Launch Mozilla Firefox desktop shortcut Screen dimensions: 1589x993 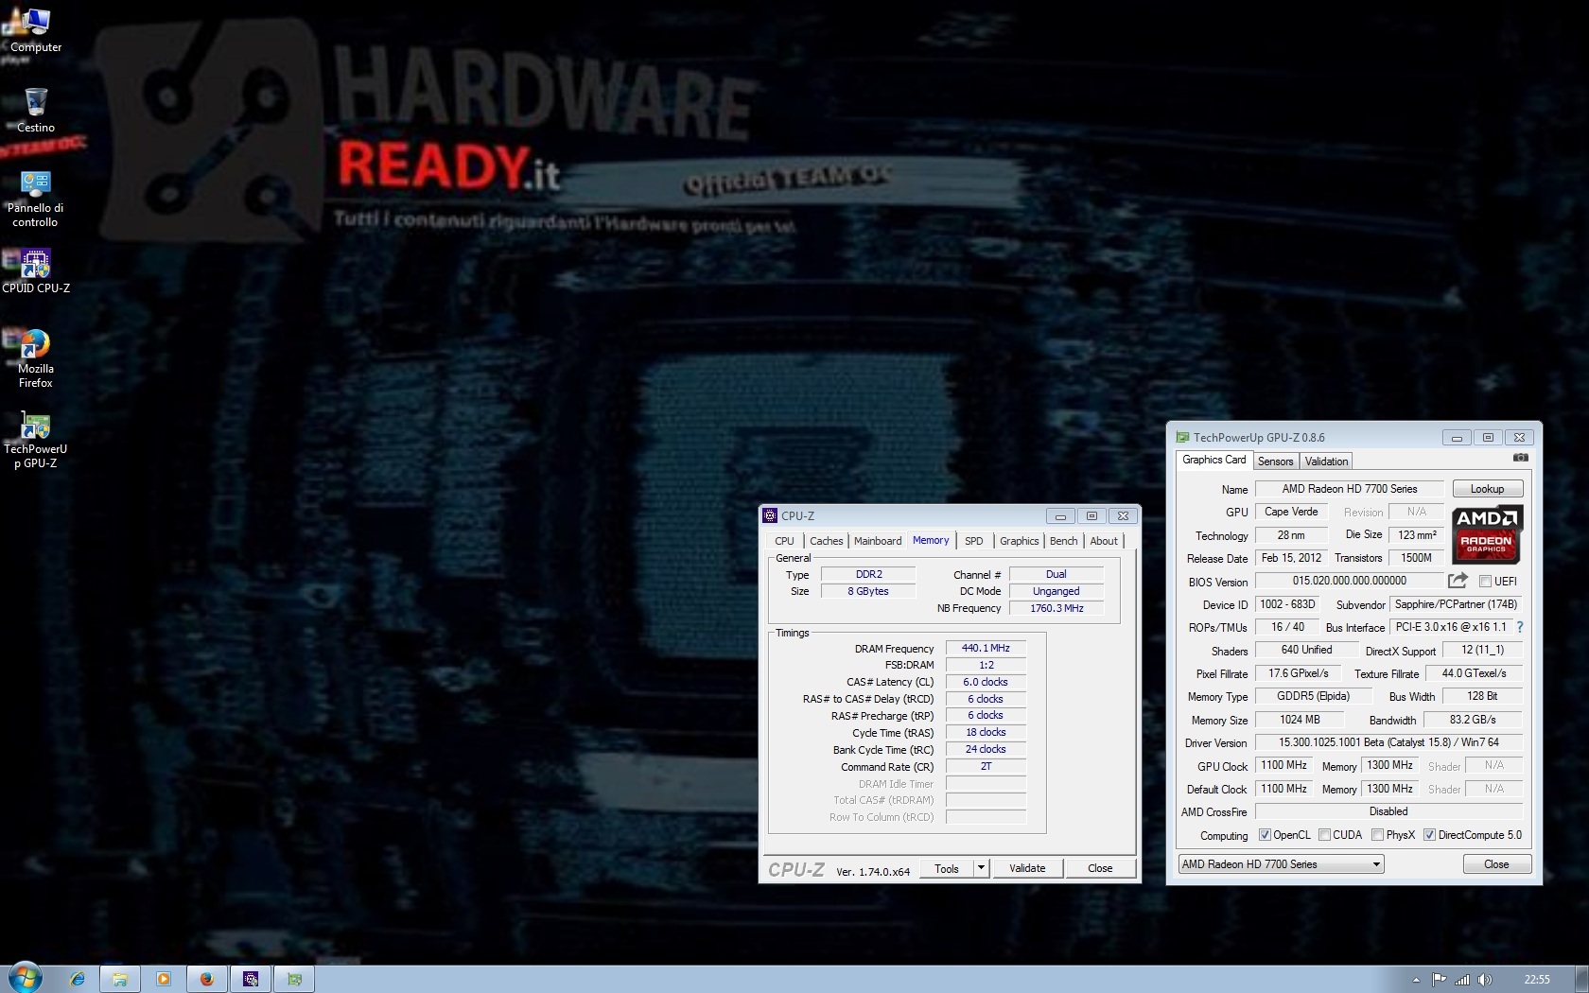35,357
